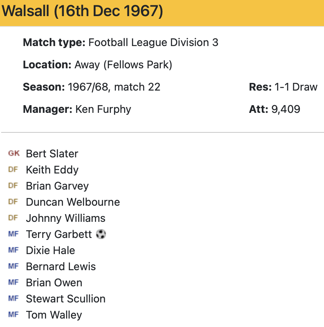324x327 pixels.
Task: Click Football League Division 3 match type
Action: tap(153, 42)
